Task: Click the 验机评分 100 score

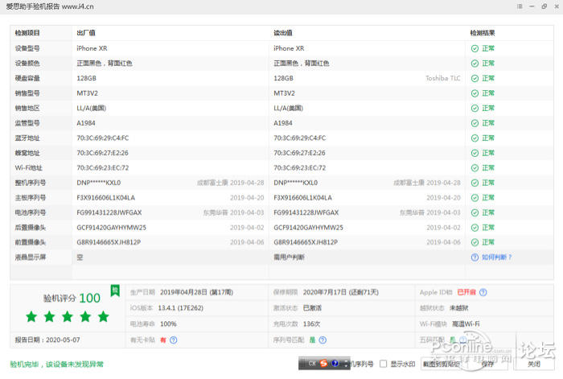Action: click(72, 299)
